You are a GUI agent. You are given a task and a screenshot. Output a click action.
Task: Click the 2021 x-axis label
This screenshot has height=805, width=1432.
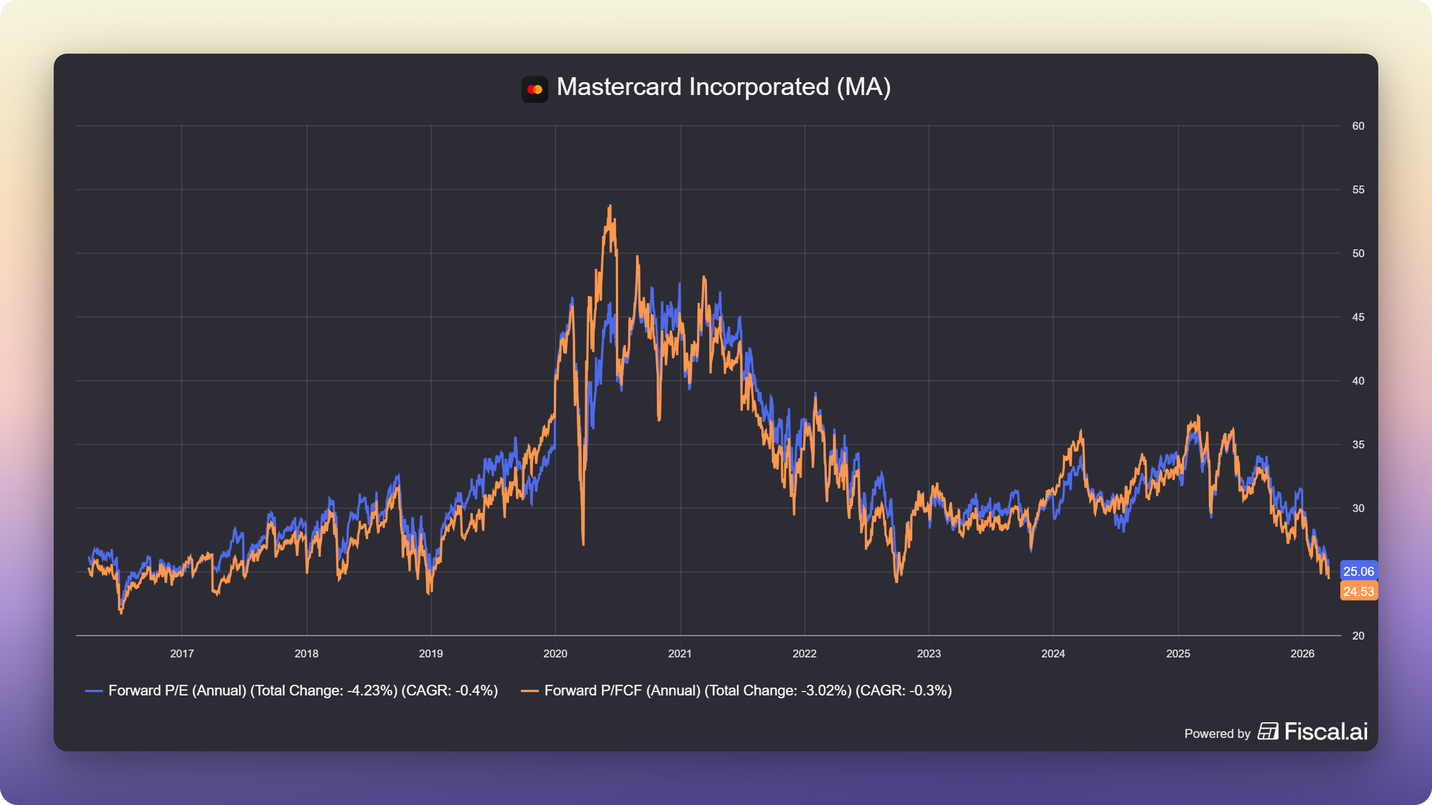coord(680,654)
